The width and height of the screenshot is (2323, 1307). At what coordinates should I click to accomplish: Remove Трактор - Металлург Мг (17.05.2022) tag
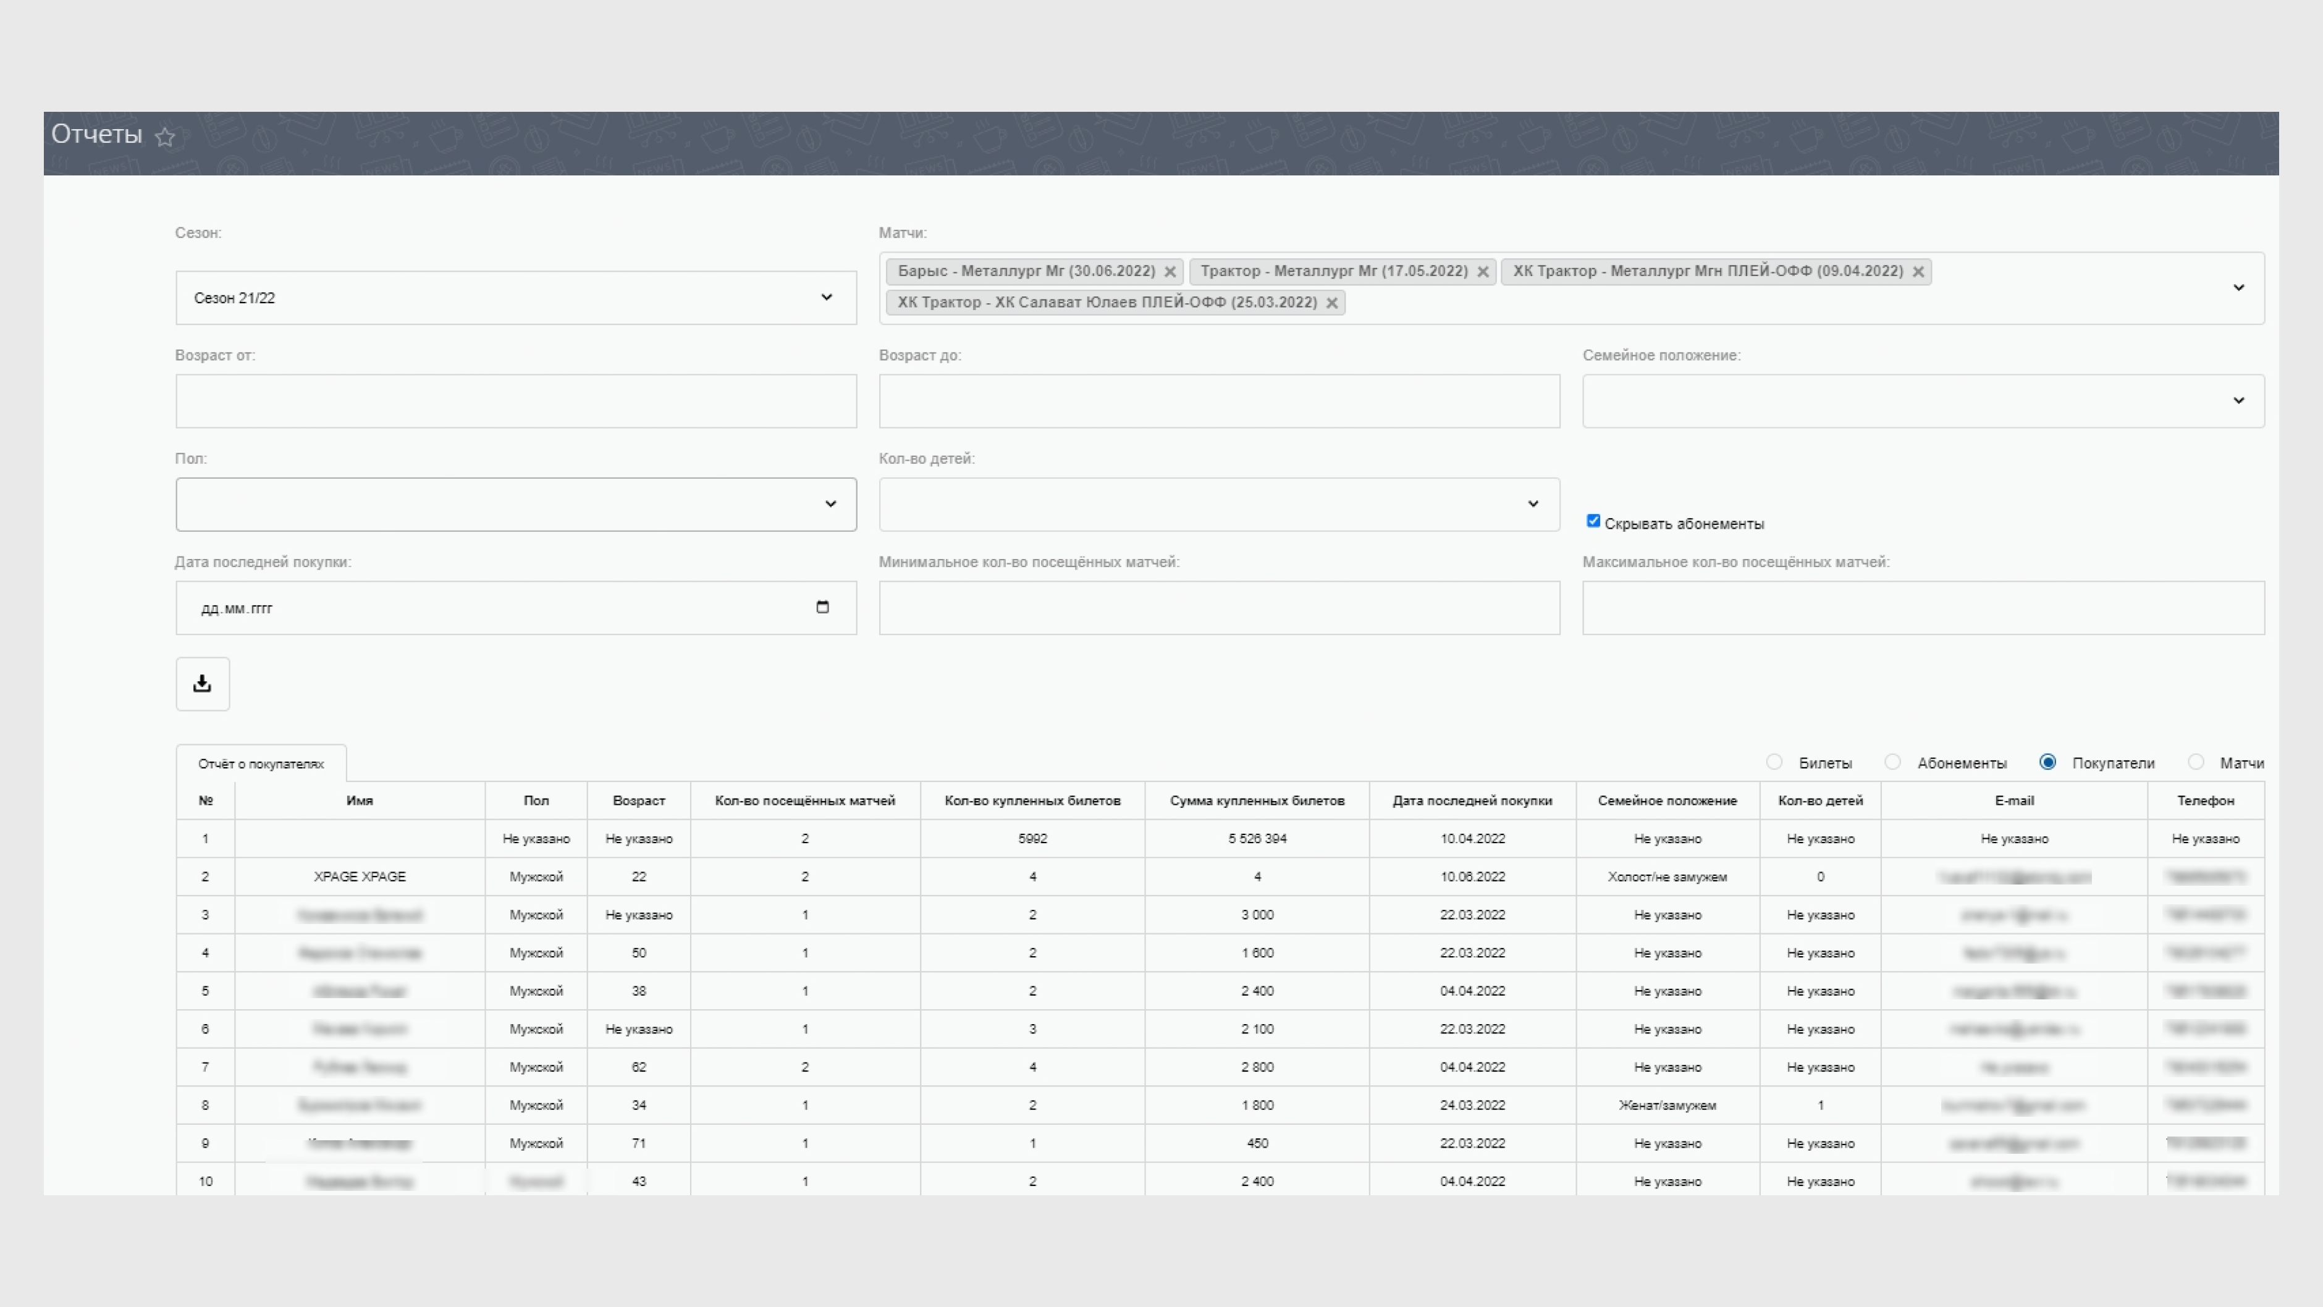click(1483, 271)
